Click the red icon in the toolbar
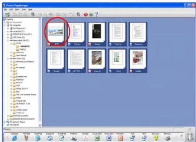Screen dimensions: 196x142 coord(86,14)
